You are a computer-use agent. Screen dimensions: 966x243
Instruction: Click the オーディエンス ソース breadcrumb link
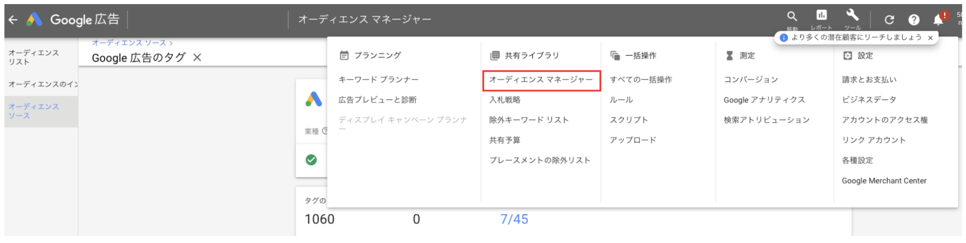(x=129, y=43)
